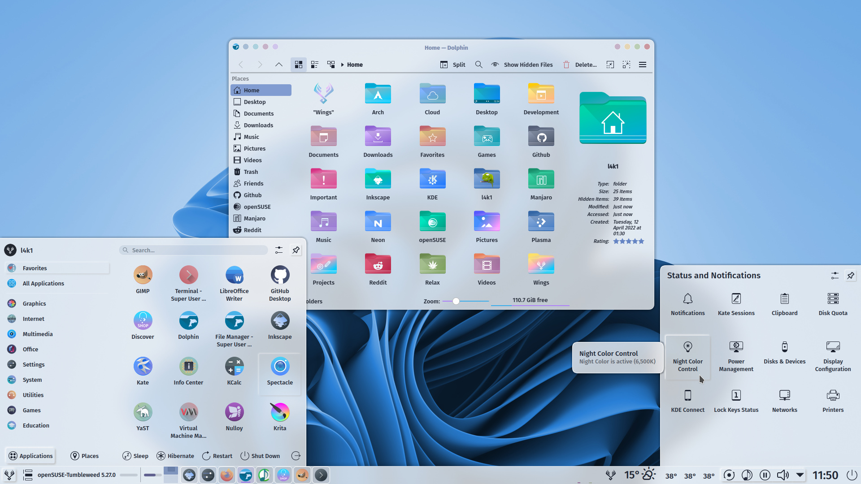This screenshot has width=861, height=484.
Task: Pause media playback from system tray
Action: point(765,475)
